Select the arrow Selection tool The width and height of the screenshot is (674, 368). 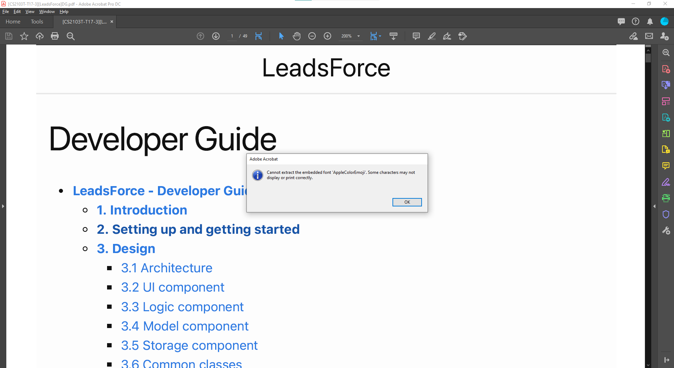pos(281,36)
